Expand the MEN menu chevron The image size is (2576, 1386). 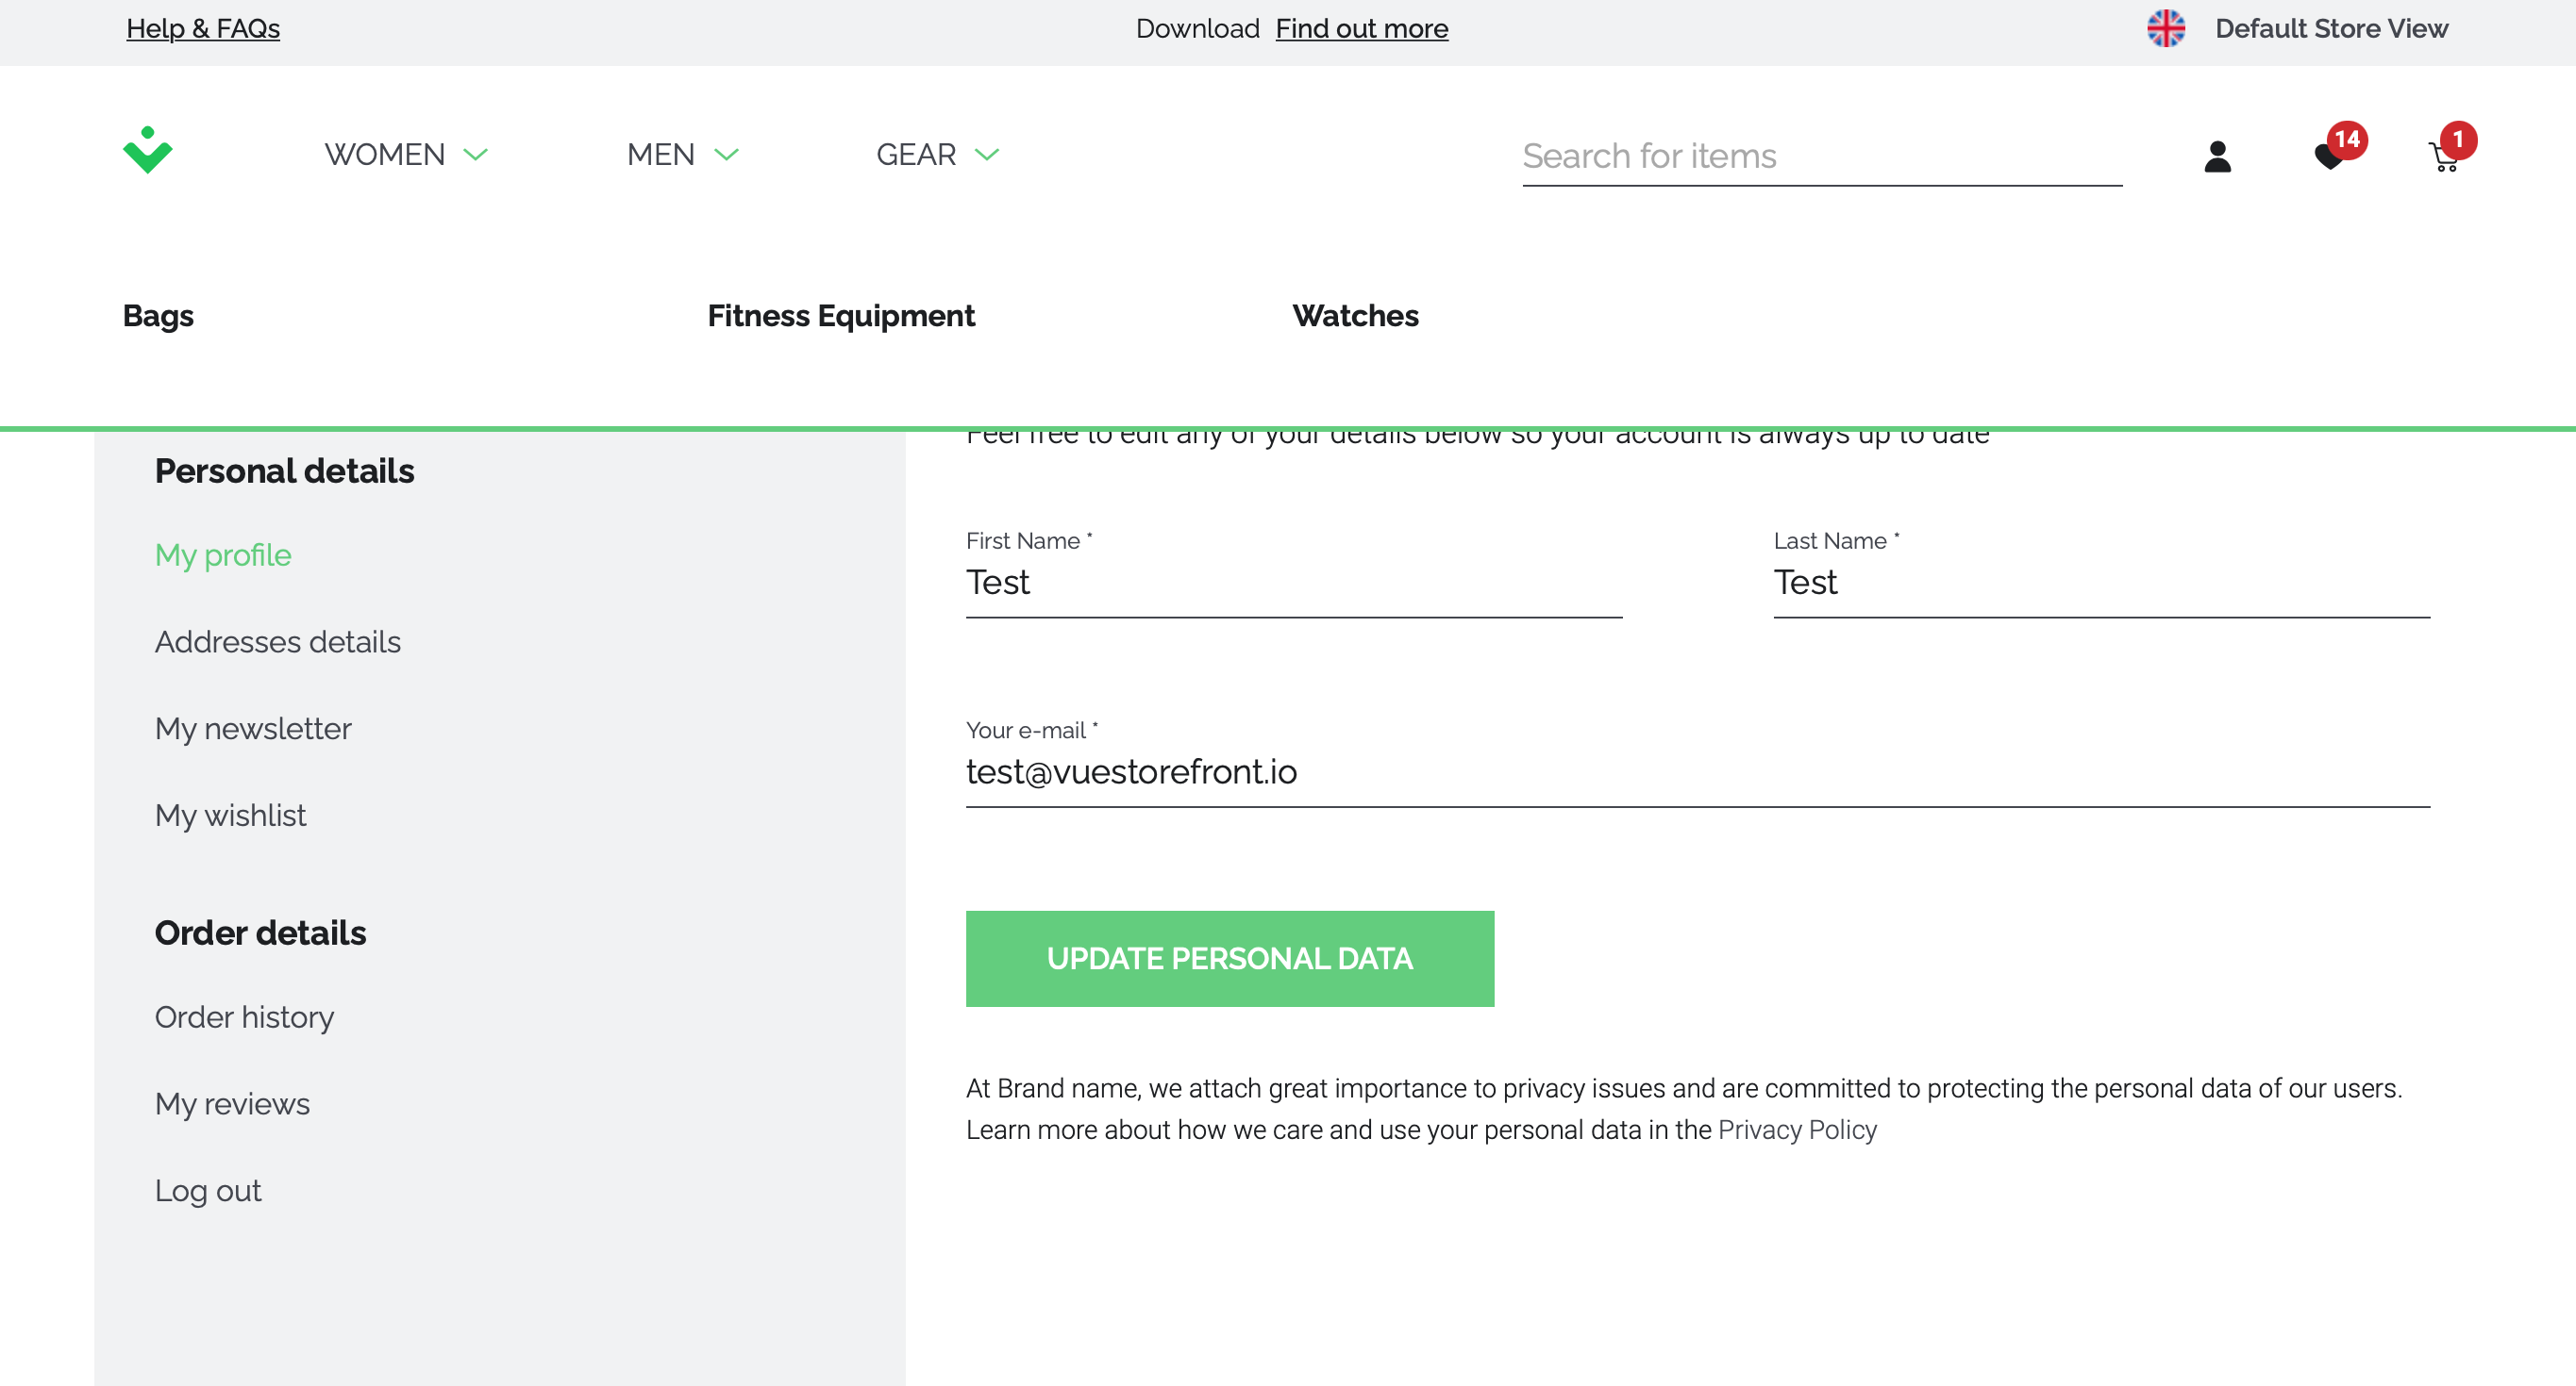[x=726, y=155]
